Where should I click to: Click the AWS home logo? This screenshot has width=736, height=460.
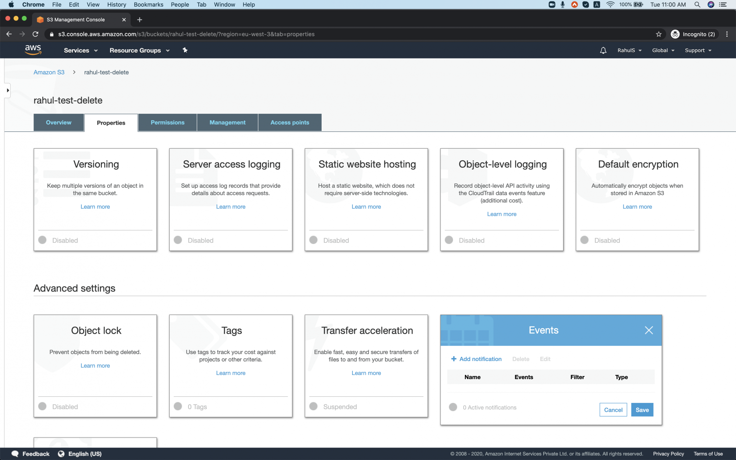point(33,50)
